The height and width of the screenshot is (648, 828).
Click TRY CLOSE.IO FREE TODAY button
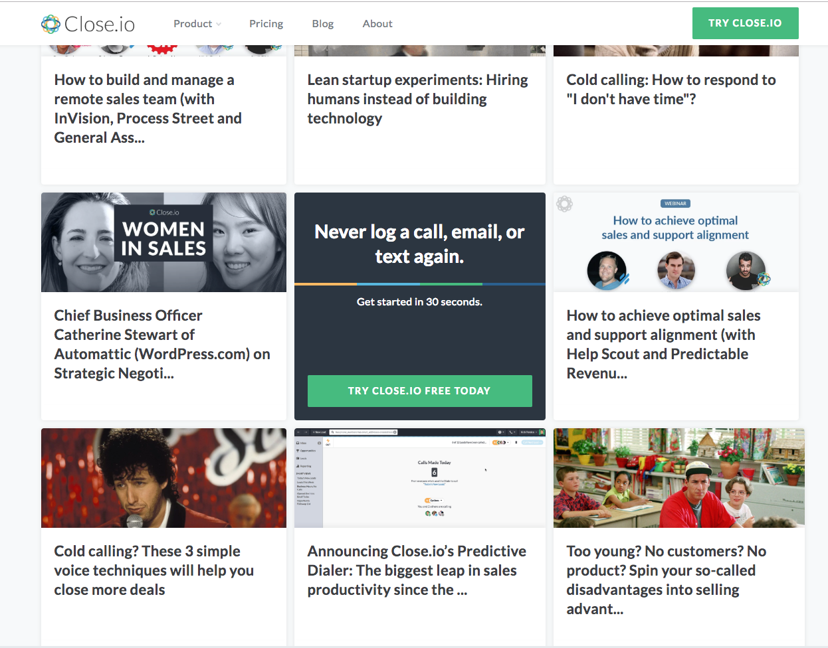click(x=419, y=391)
